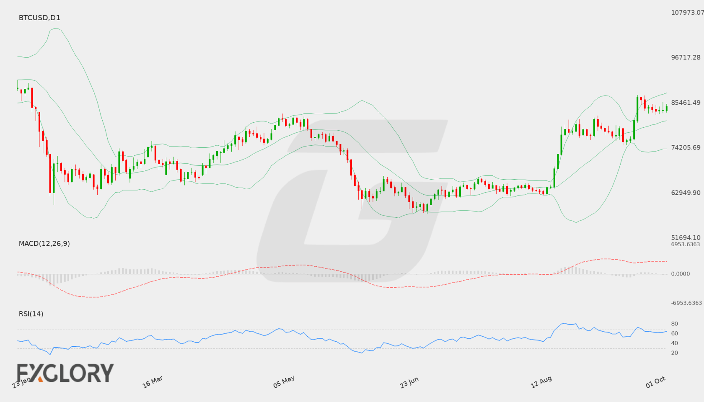
Task: Select the 01 Oct date label
Action: tap(656, 382)
